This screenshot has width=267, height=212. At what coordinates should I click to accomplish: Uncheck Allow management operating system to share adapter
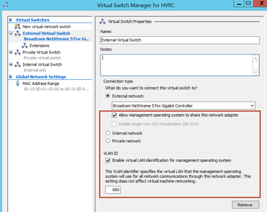pos(114,115)
